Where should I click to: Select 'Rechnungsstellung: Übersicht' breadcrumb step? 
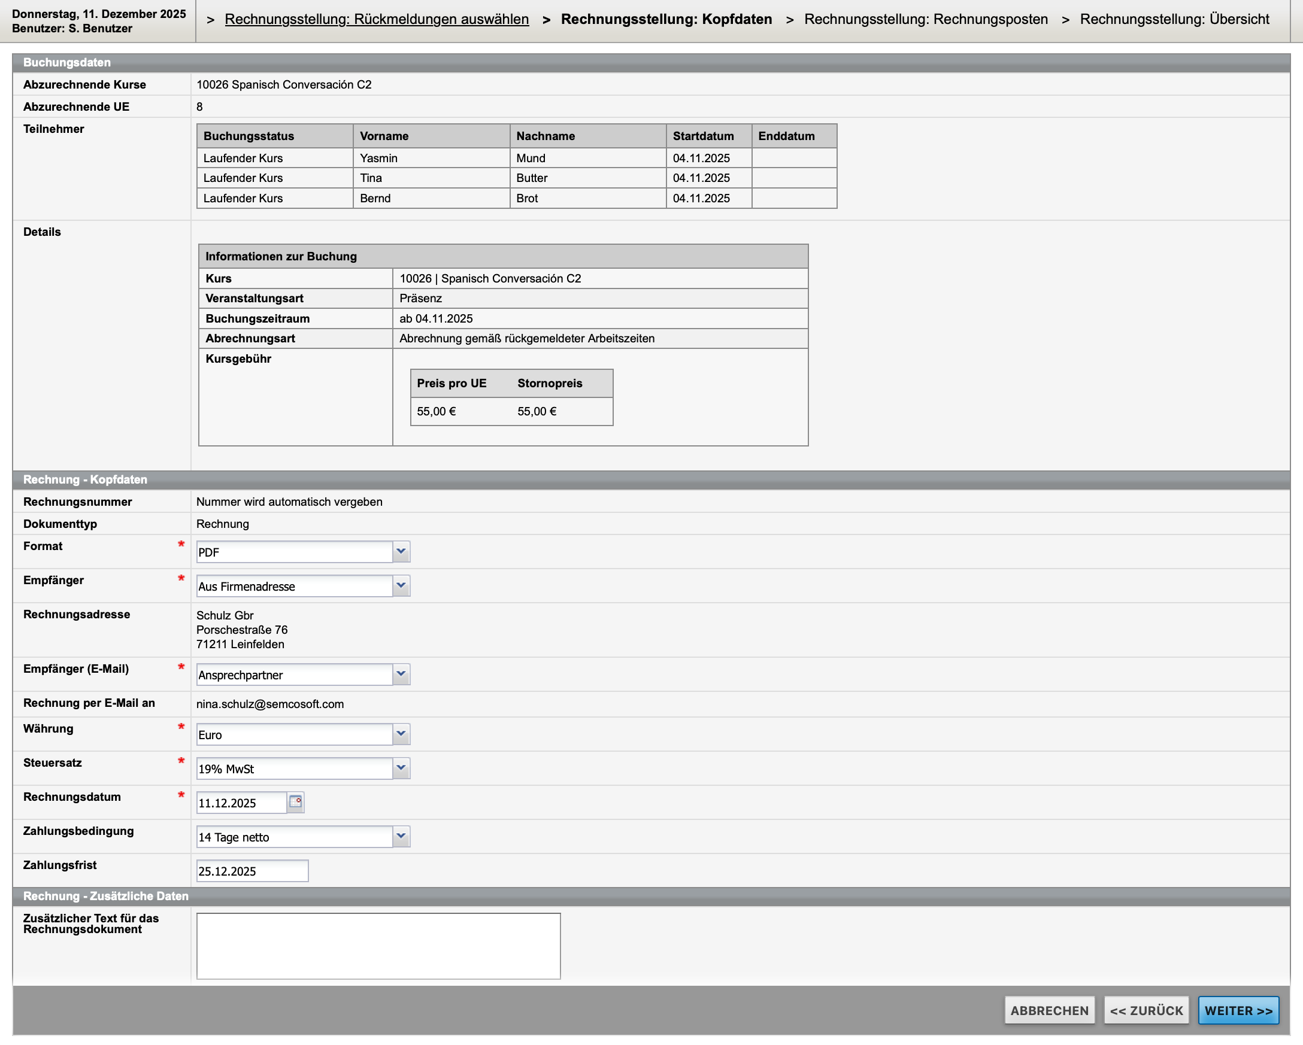click(1174, 19)
